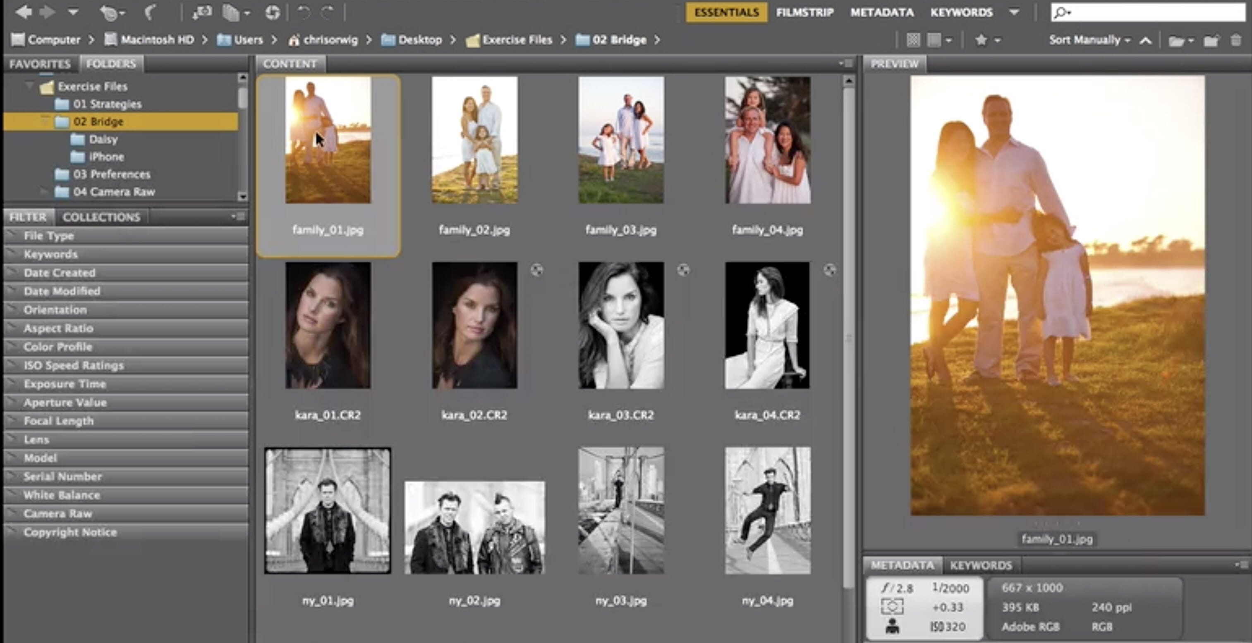Click the Computer breadcrumb
Viewport: 1252px width, 643px height.
[45, 39]
